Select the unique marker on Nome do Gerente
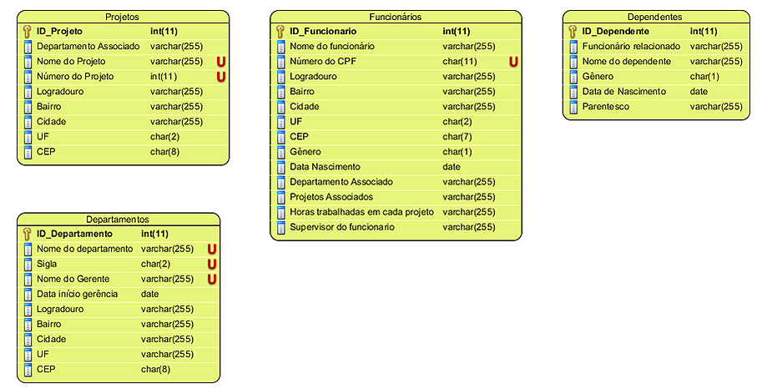The width and height of the screenshot is (757, 389). point(212,279)
